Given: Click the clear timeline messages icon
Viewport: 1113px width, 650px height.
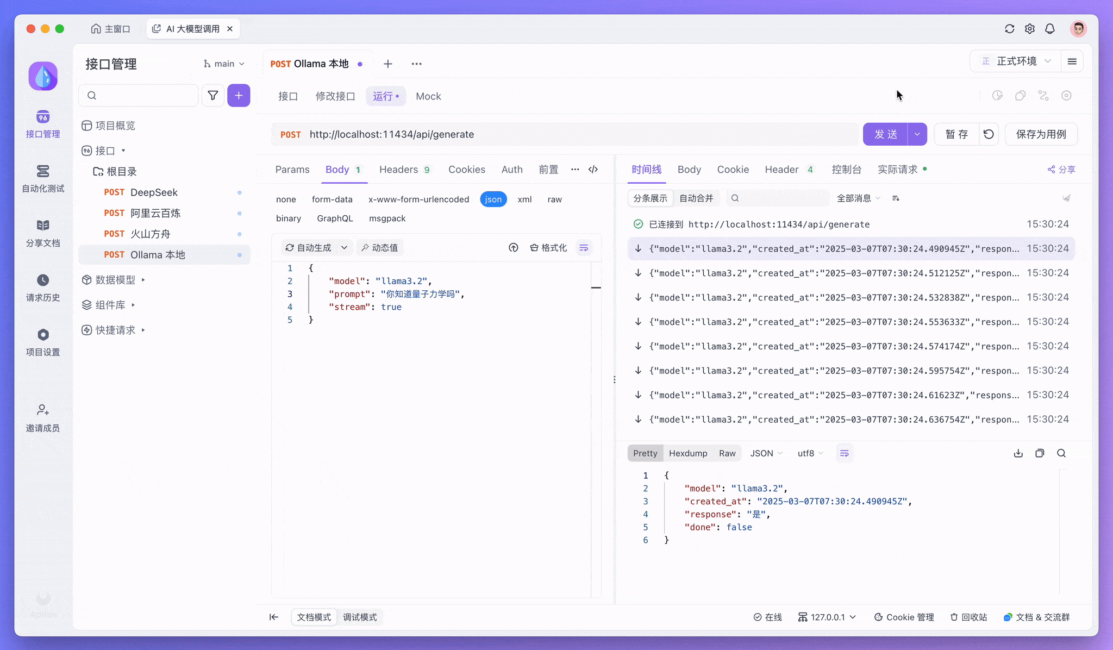Looking at the screenshot, I should pyautogui.click(x=1067, y=198).
